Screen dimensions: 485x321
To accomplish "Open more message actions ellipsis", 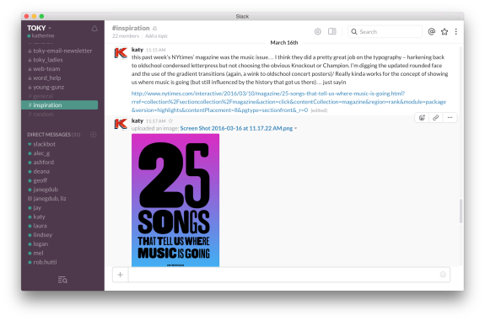I will click(450, 117).
